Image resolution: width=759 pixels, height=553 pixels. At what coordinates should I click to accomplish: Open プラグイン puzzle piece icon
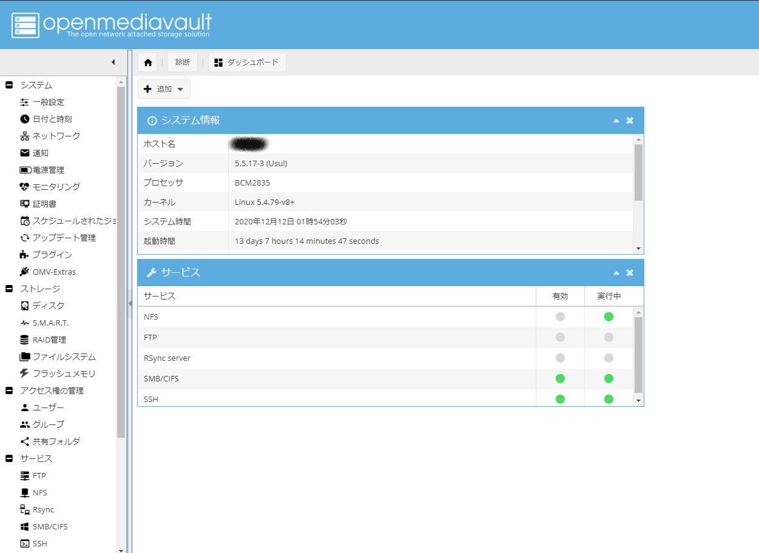(x=25, y=255)
